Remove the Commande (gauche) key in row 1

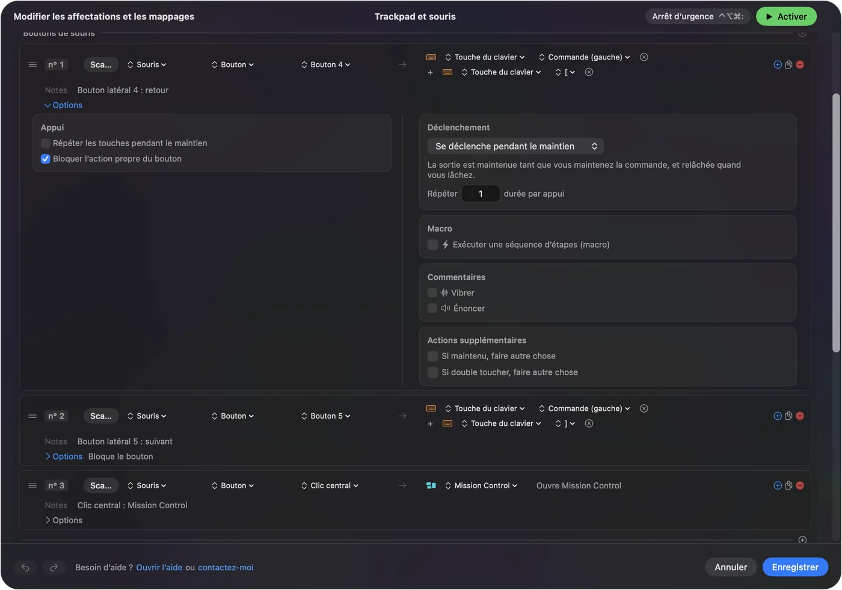644,57
